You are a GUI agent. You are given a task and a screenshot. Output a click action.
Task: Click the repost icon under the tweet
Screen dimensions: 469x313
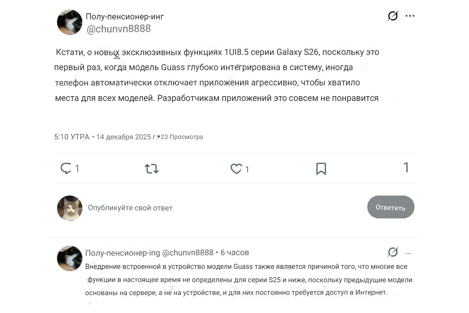151,169
